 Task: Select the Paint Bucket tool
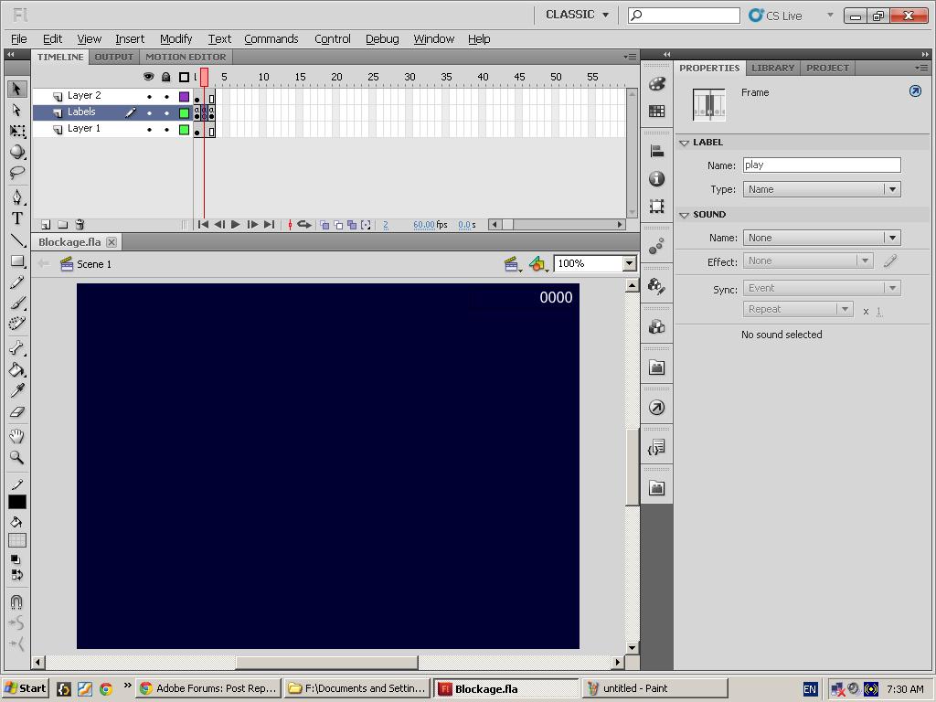pyautogui.click(x=16, y=370)
